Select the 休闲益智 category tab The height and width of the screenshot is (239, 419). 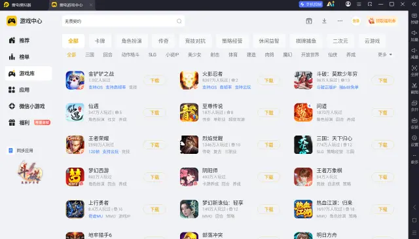269,41
